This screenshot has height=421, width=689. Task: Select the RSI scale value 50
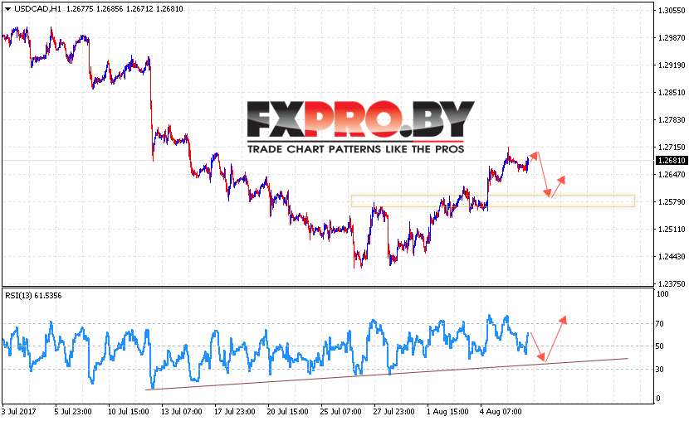[660, 346]
